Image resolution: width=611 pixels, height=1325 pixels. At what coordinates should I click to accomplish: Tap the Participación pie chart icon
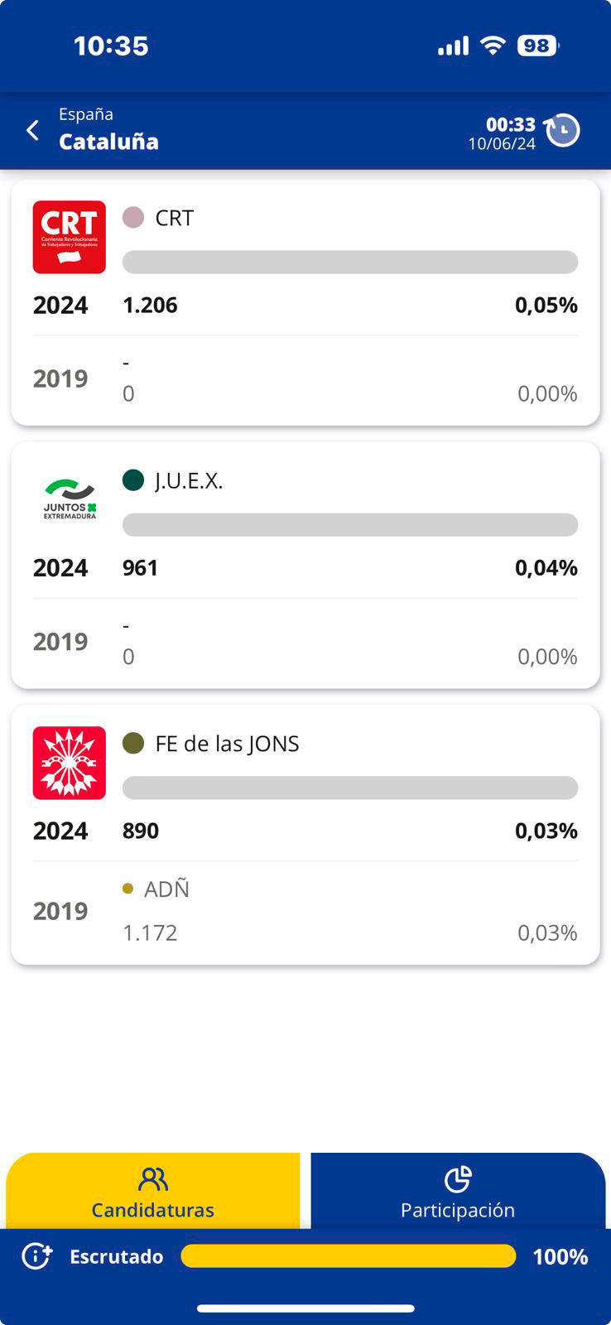pos(458,1179)
